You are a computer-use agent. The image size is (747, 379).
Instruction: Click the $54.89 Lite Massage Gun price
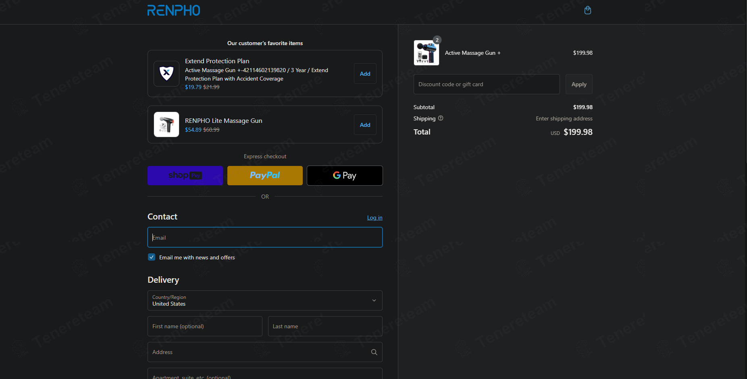click(193, 130)
